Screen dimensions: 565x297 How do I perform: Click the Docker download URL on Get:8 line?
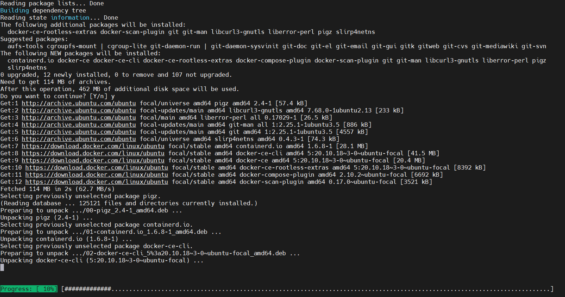[93, 153]
